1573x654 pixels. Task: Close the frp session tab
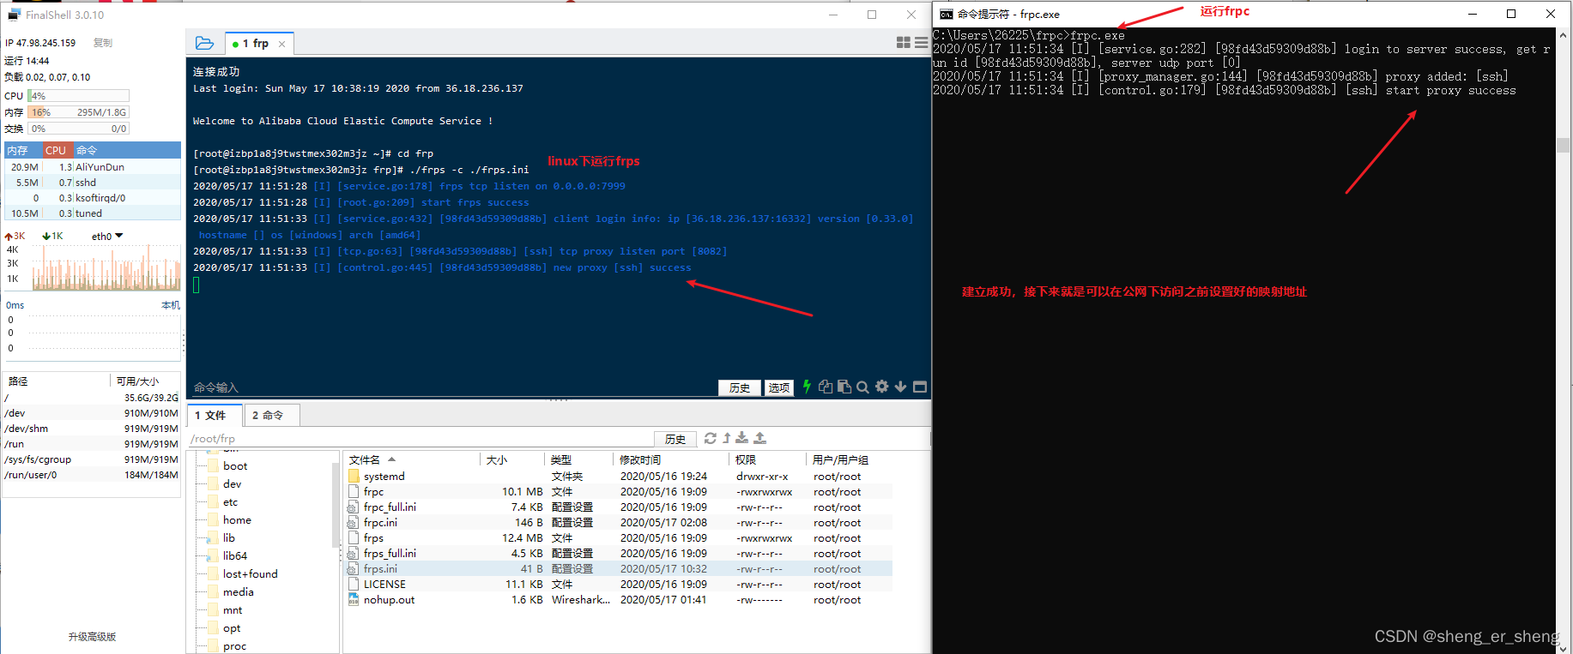tap(281, 44)
